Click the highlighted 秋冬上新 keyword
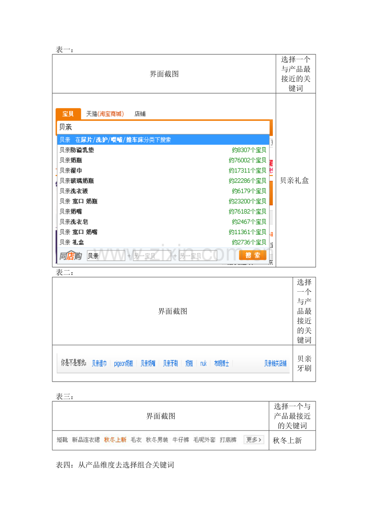Viewport: 368px width, 521px height. [115, 440]
